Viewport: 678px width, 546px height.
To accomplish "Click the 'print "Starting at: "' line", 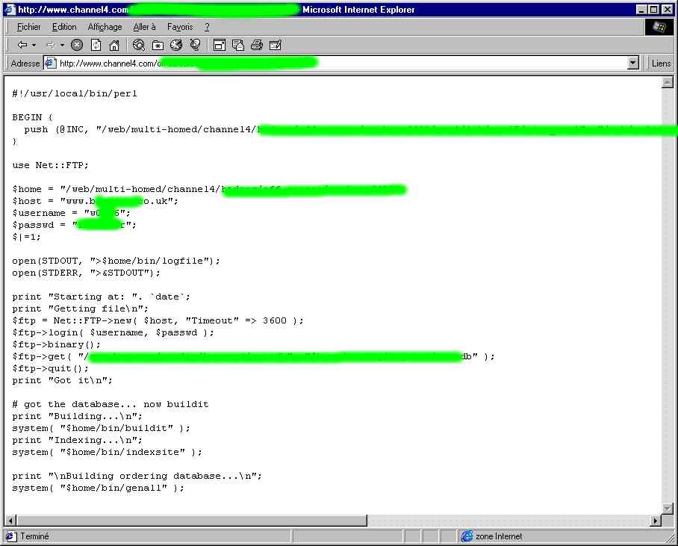I will pyautogui.click(x=102, y=297).
